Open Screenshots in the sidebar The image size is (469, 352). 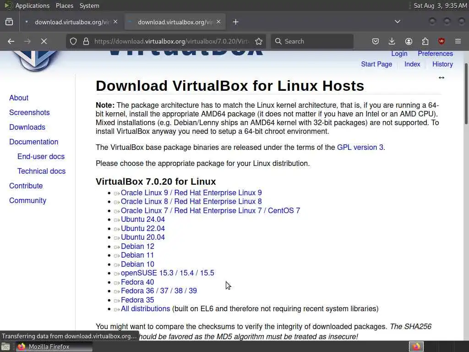tap(29, 113)
